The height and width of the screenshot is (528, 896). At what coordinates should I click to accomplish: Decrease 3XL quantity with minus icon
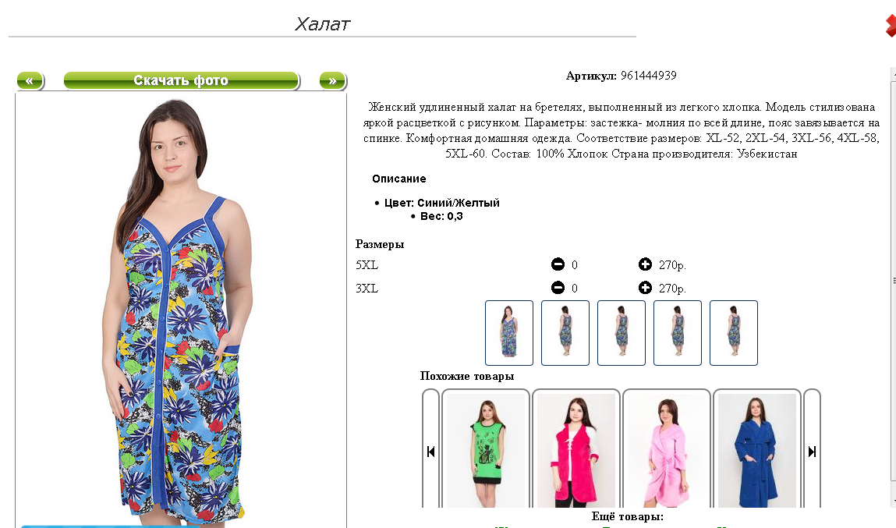558,288
